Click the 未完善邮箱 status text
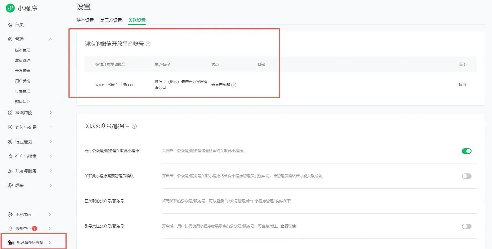The image size is (492, 249). coord(221,85)
